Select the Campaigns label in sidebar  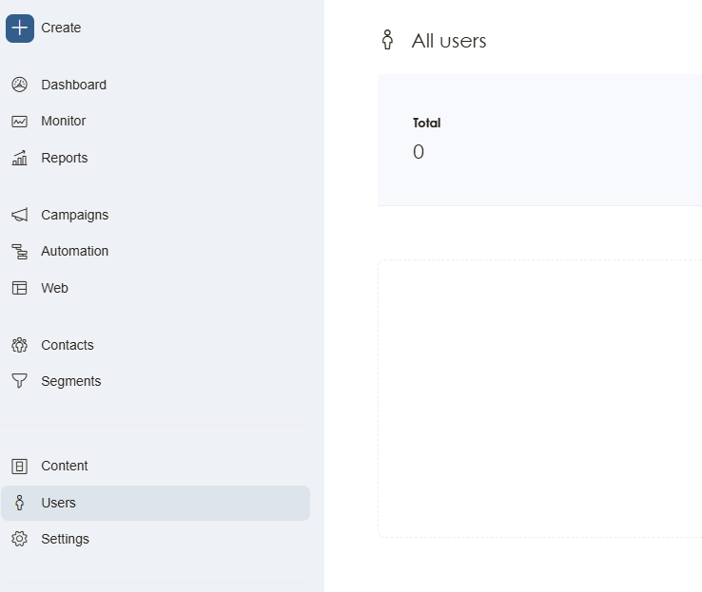tap(74, 215)
